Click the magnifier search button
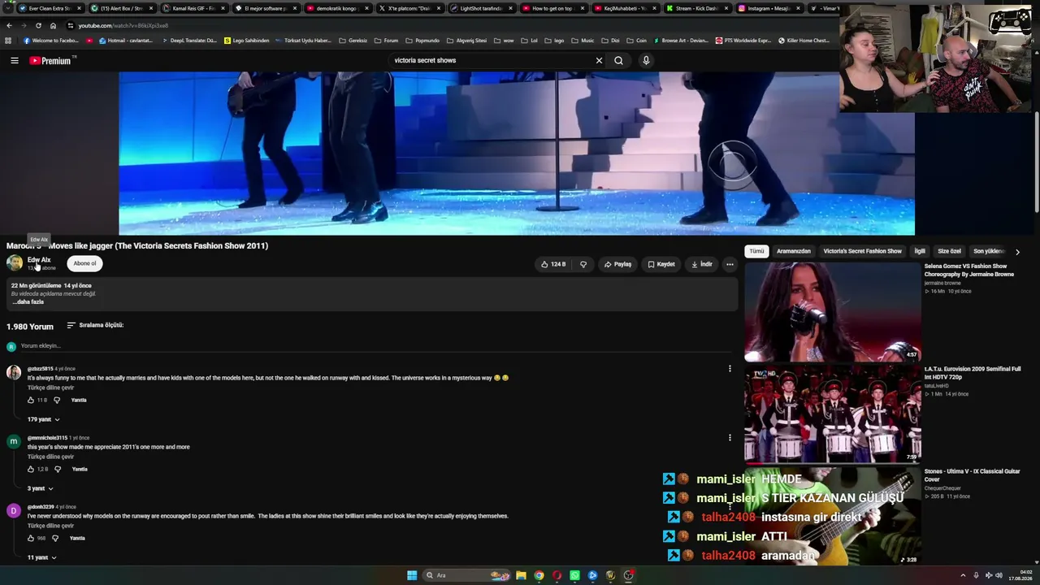This screenshot has height=585, width=1040. tap(618, 60)
